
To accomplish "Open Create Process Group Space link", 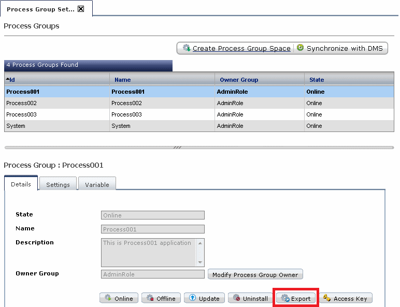I will pyautogui.click(x=241, y=49).
